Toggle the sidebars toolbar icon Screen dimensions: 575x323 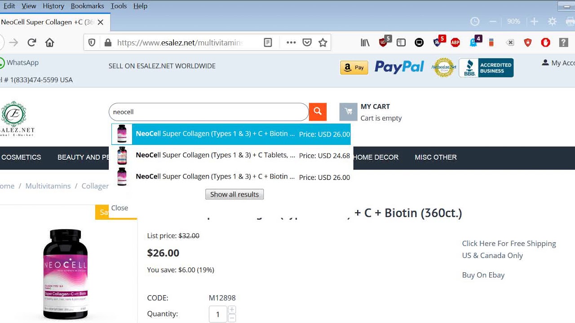[x=401, y=43]
